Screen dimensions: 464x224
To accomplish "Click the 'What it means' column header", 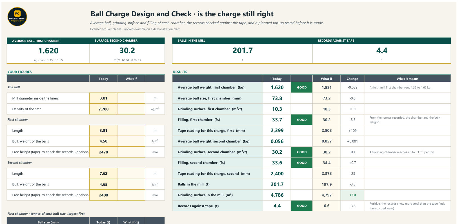I will pos(407,79).
